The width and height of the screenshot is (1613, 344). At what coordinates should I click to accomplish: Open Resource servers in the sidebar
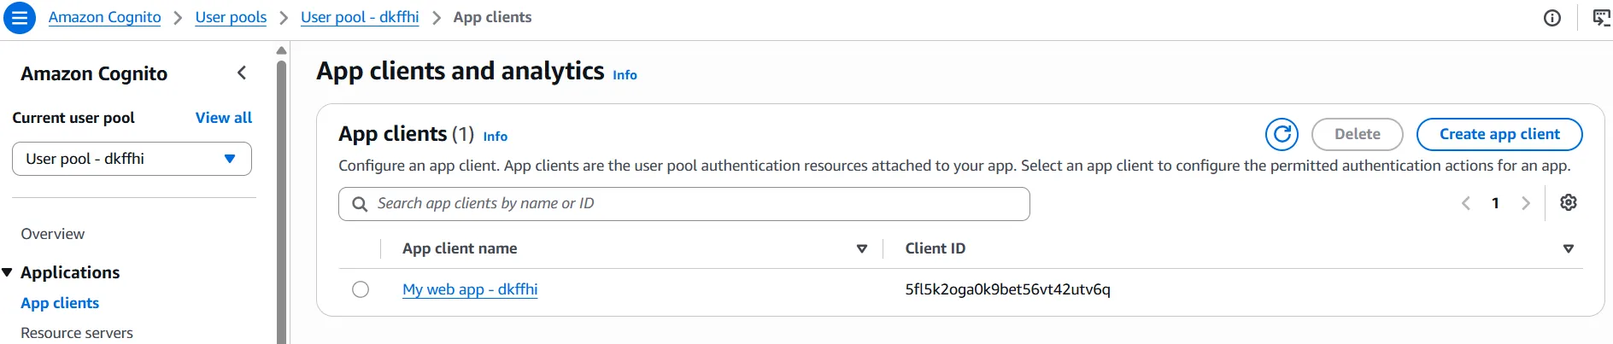[77, 333]
